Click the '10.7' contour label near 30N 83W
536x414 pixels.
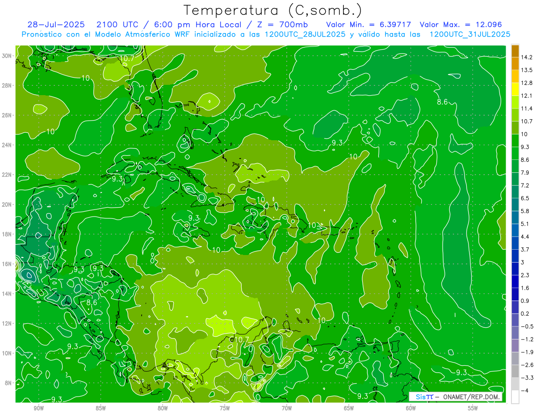tap(127, 58)
